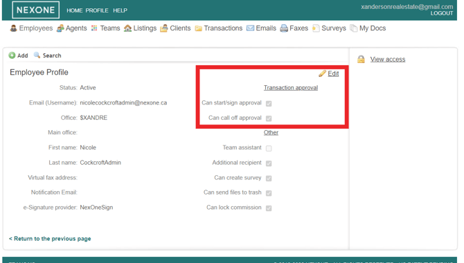Click the NEXONE logo
464x263 pixels.
coord(35,10)
